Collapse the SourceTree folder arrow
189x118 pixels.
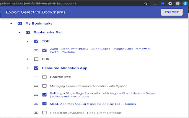pos(36,77)
